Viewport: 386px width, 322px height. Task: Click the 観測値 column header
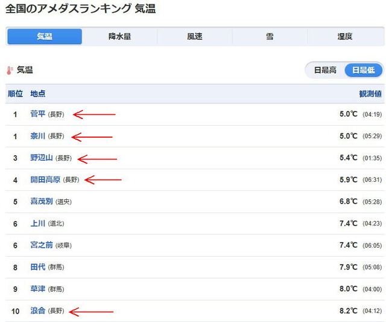[370, 94]
